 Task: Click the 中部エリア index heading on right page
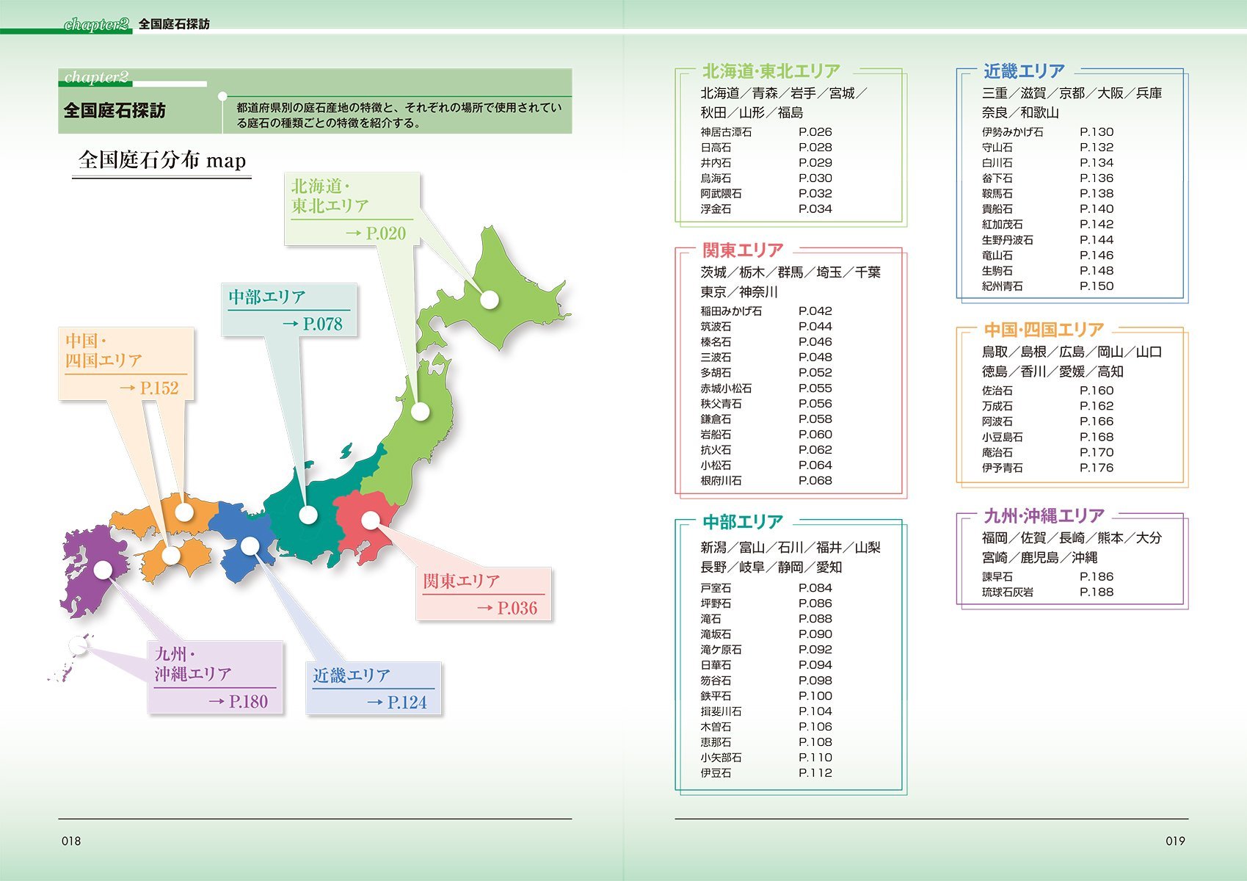(x=743, y=522)
